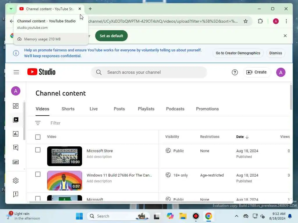This screenshot has height=223, width=298.
Task: Click the Views column header
Action: [x=285, y=137]
